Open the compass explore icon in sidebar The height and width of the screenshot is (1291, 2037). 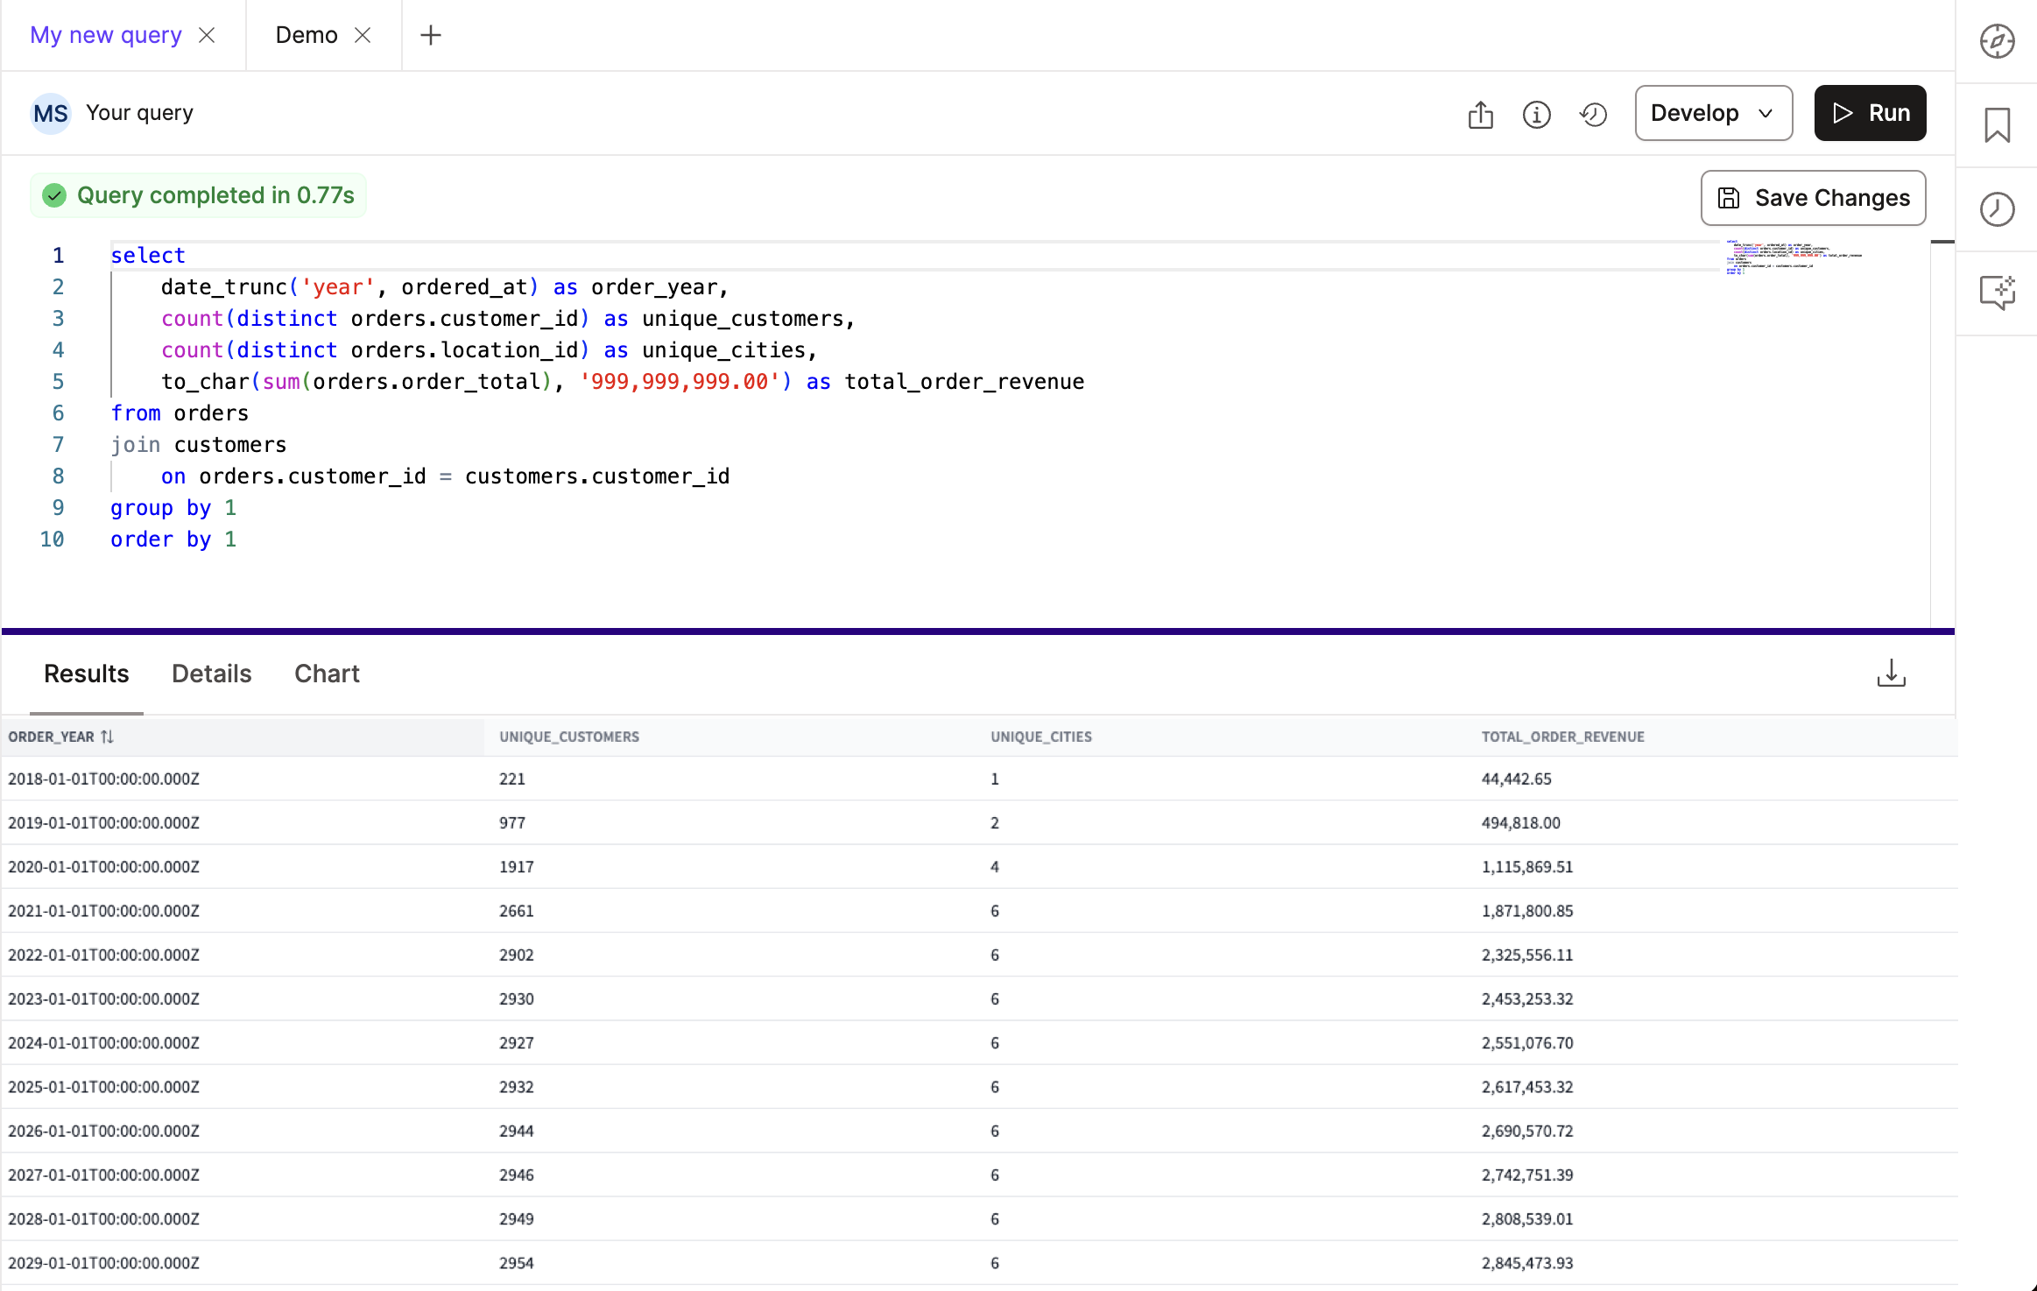point(1997,41)
